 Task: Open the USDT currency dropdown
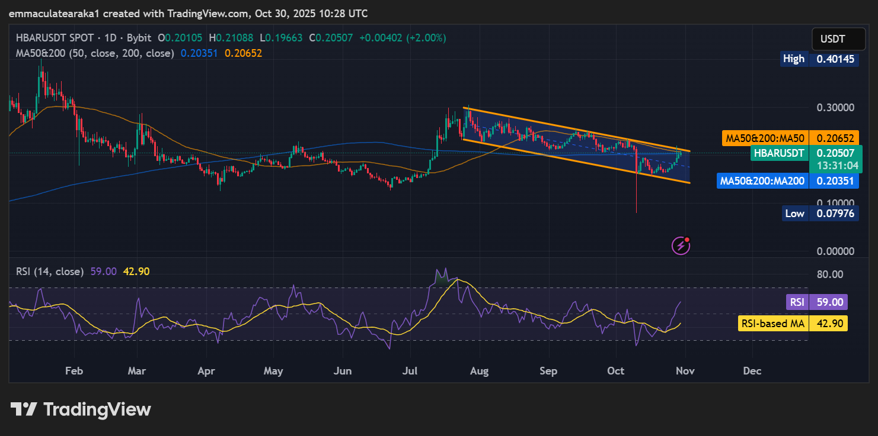pos(833,40)
